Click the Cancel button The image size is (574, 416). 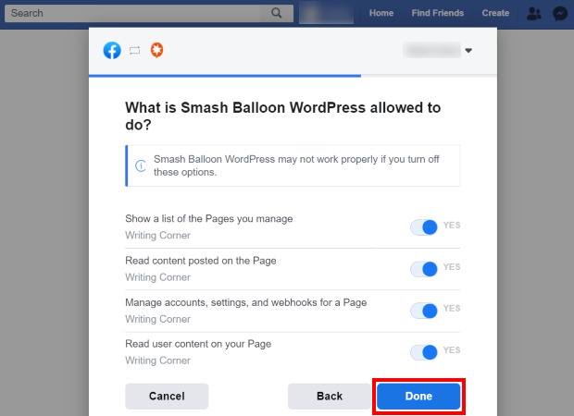(167, 396)
